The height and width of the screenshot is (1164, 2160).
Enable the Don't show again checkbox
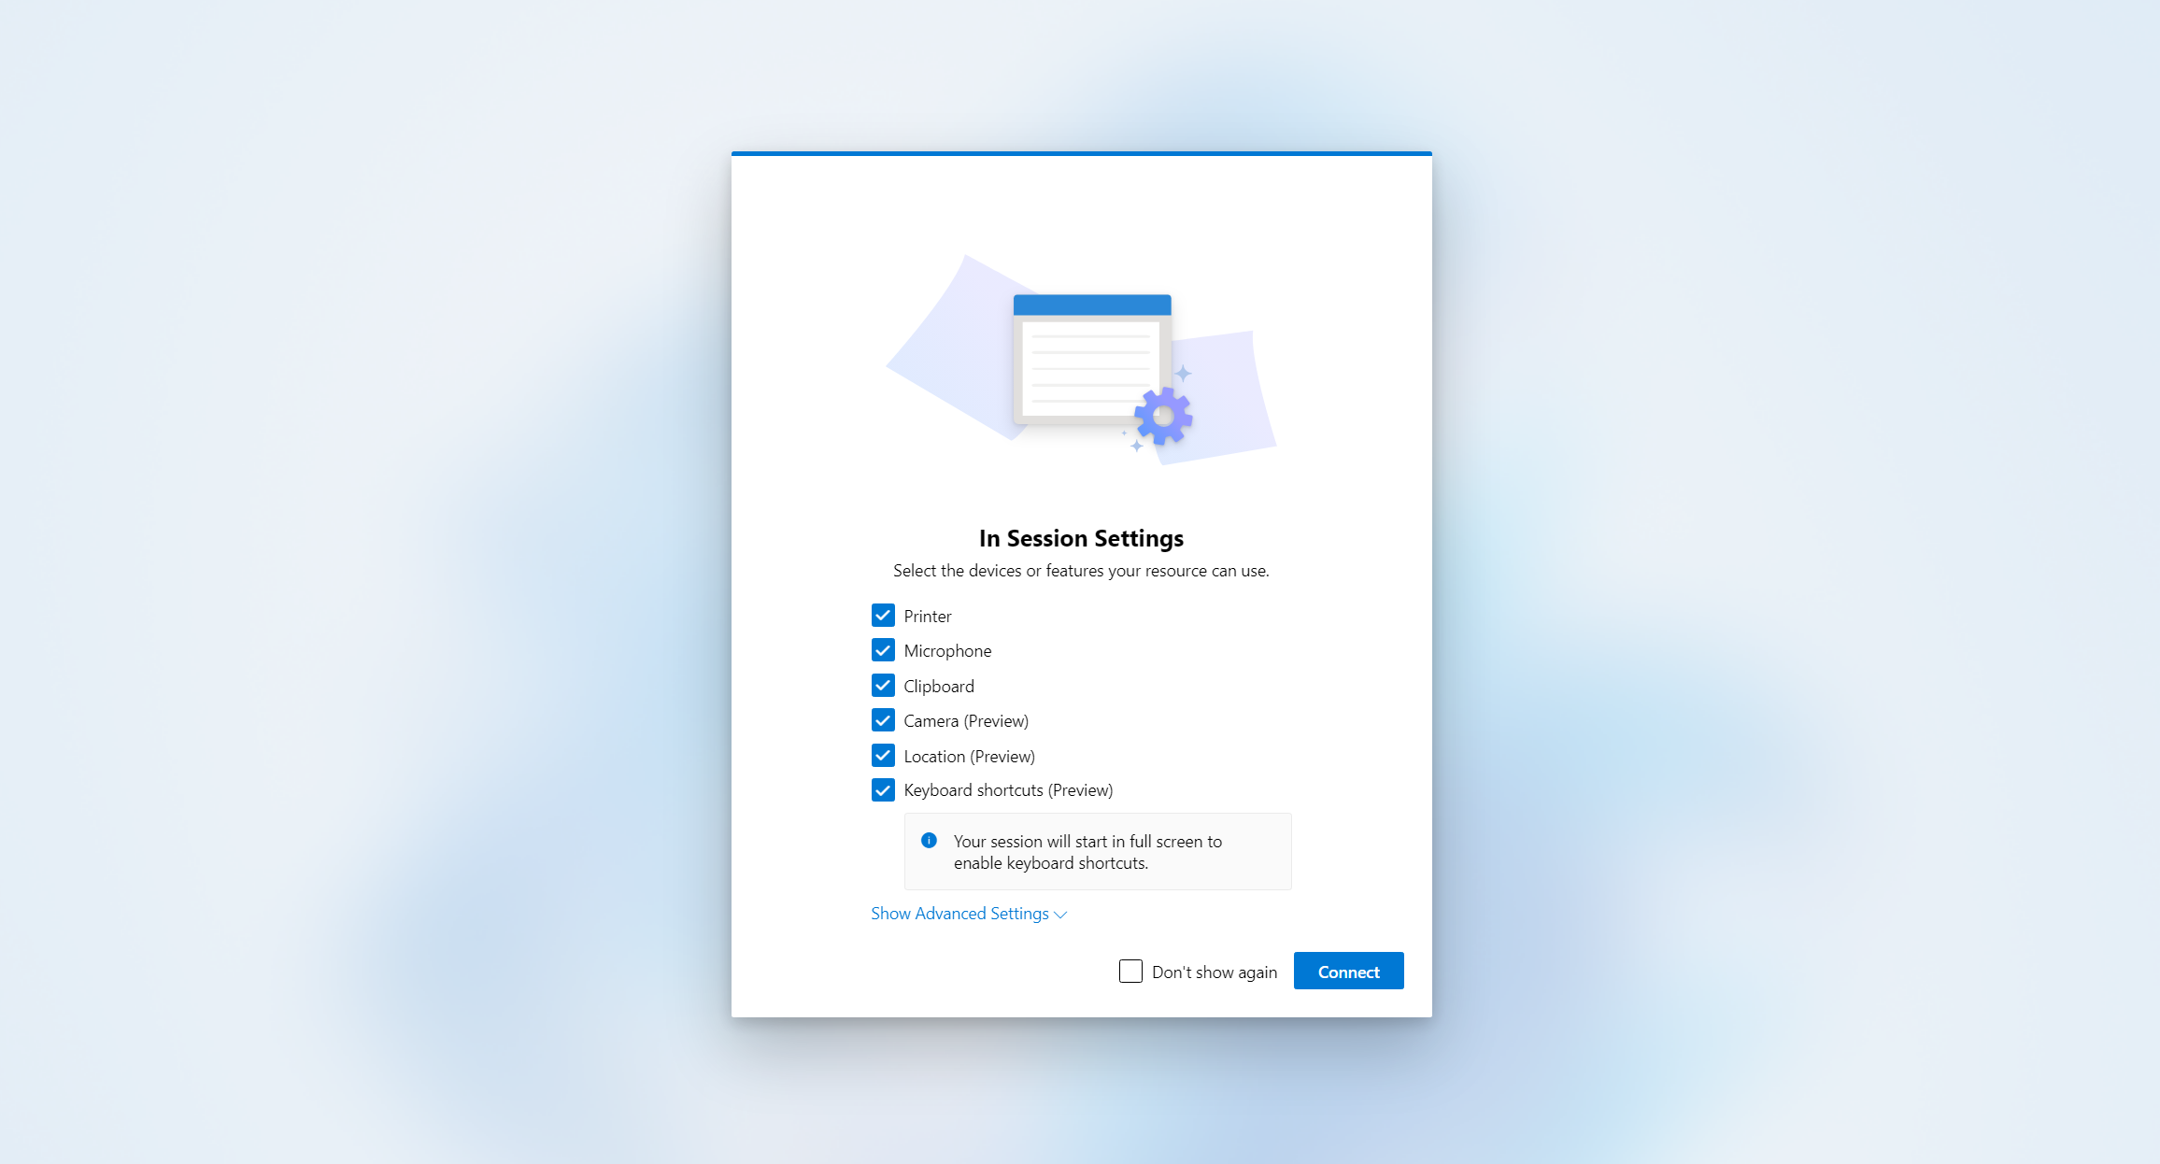pos(1130,972)
